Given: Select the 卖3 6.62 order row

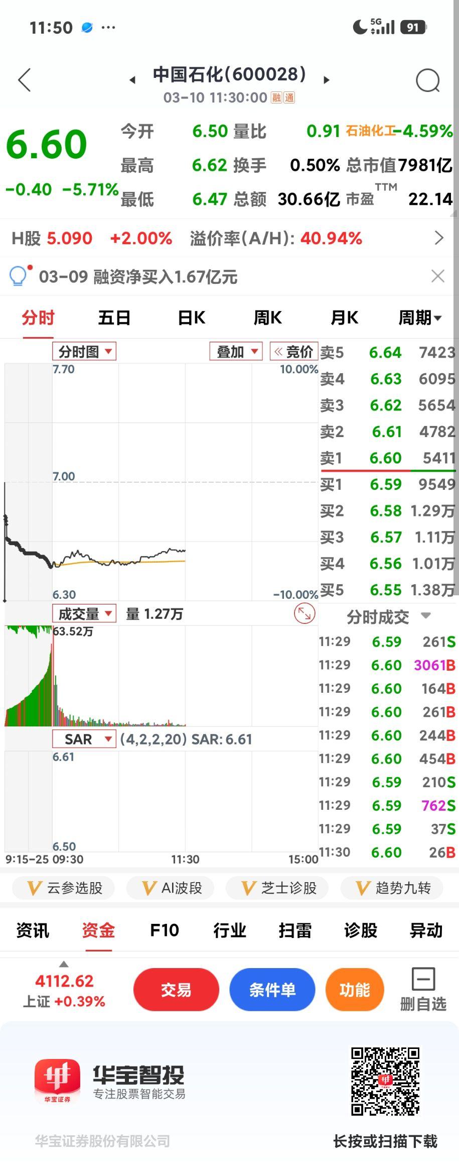Looking at the screenshot, I should pyautogui.click(x=387, y=405).
